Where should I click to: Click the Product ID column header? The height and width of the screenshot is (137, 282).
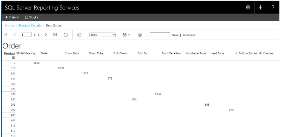(x=10, y=55)
